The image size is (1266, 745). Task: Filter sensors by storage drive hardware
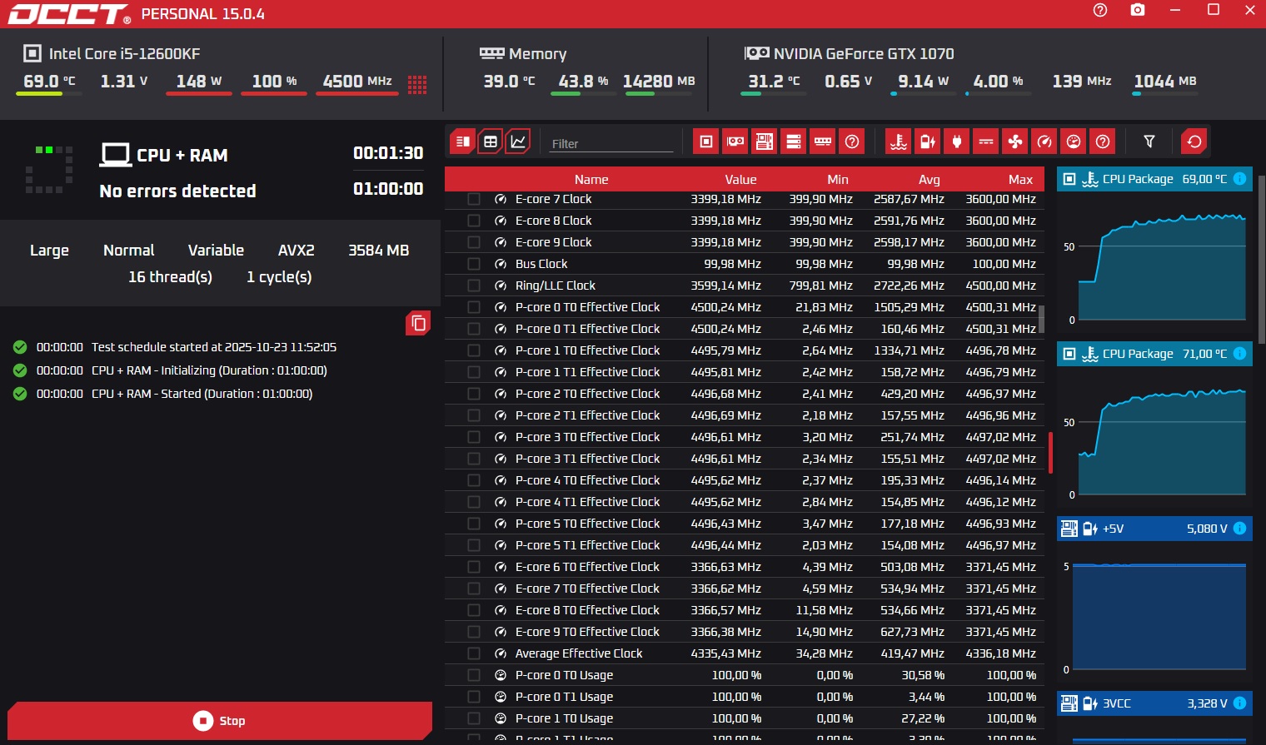(x=794, y=142)
